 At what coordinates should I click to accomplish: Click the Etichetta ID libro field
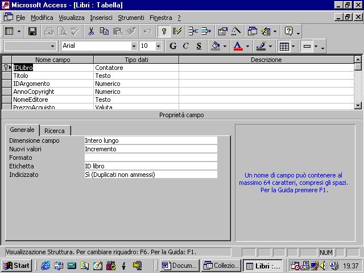tap(151, 166)
